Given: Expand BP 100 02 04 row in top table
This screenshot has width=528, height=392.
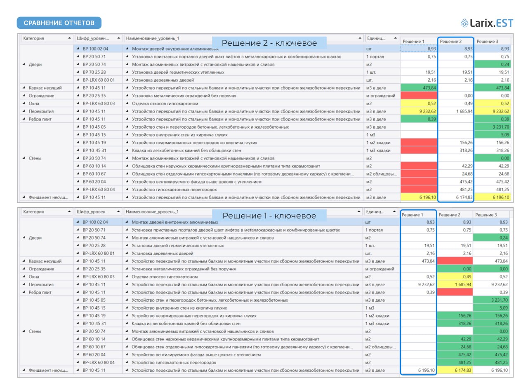Looking at the screenshot, I should pos(78,49).
